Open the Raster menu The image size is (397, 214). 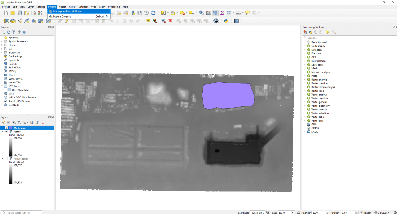(x=72, y=7)
